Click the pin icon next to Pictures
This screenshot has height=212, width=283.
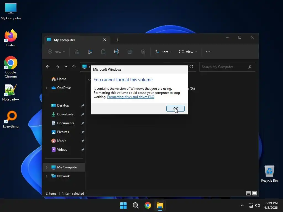point(83,132)
